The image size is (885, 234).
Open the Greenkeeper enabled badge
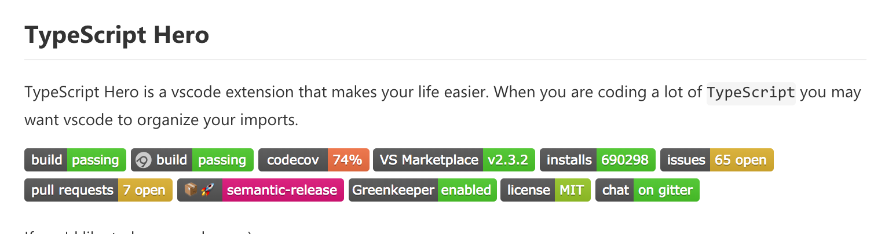(x=423, y=190)
